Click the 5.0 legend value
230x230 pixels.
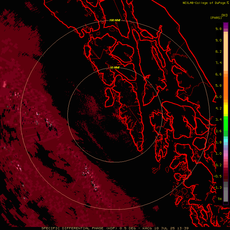coord(218,97)
